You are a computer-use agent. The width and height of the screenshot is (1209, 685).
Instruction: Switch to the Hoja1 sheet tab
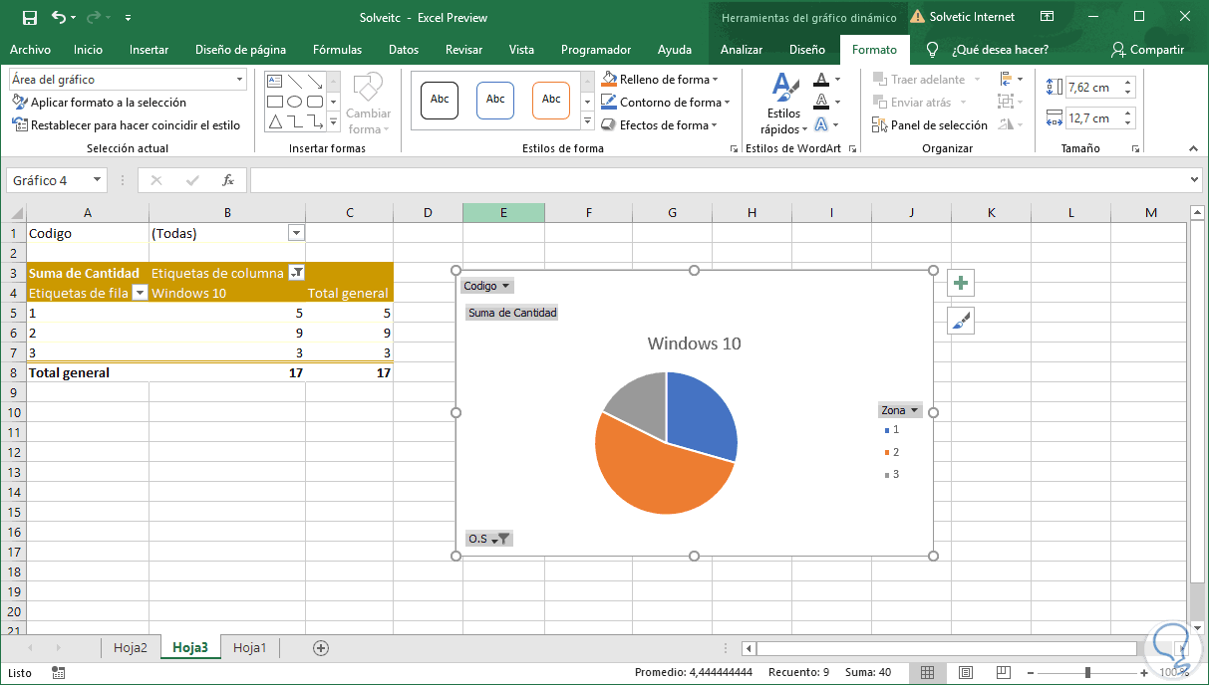tap(248, 647)
